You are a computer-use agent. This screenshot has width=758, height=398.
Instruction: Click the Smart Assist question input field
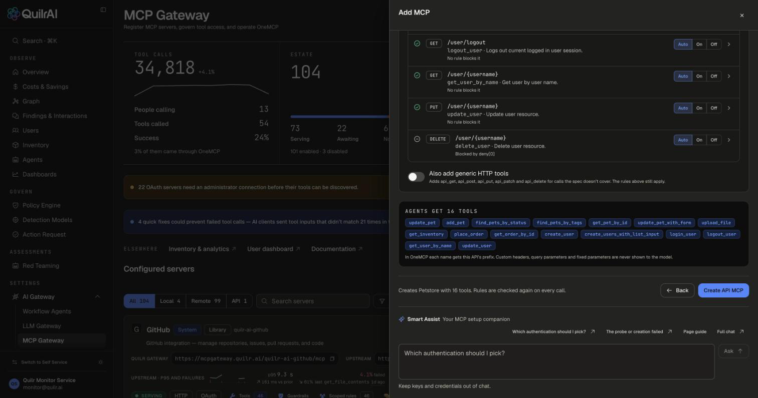coord(556,361)
